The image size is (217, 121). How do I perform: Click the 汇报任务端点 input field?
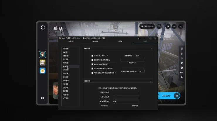click(126, 97)
